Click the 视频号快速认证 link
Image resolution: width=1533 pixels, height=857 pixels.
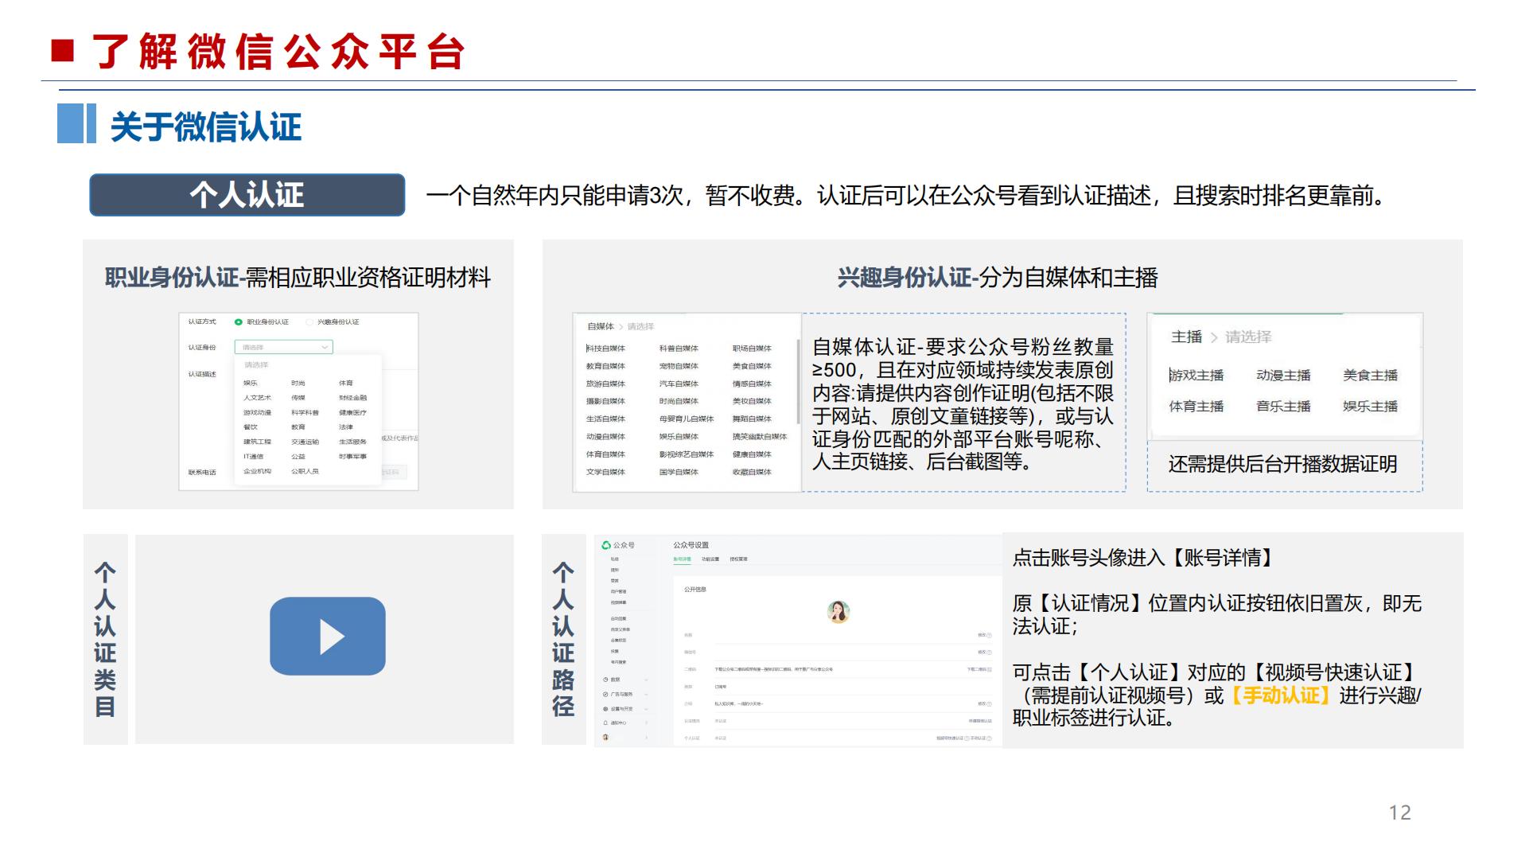950,738
